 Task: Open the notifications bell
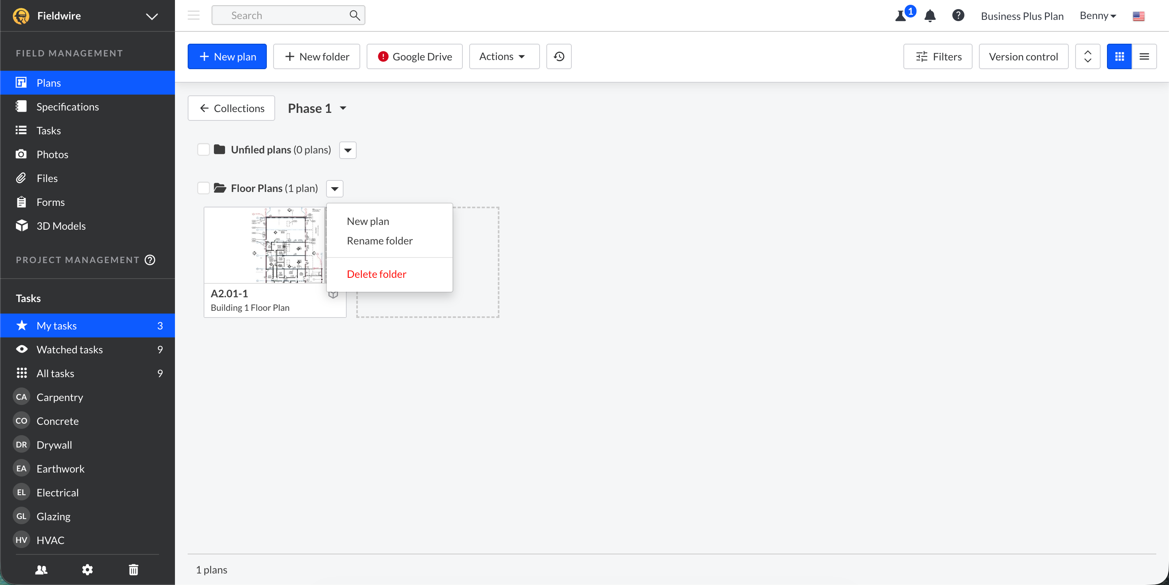(x=930, y=16)
